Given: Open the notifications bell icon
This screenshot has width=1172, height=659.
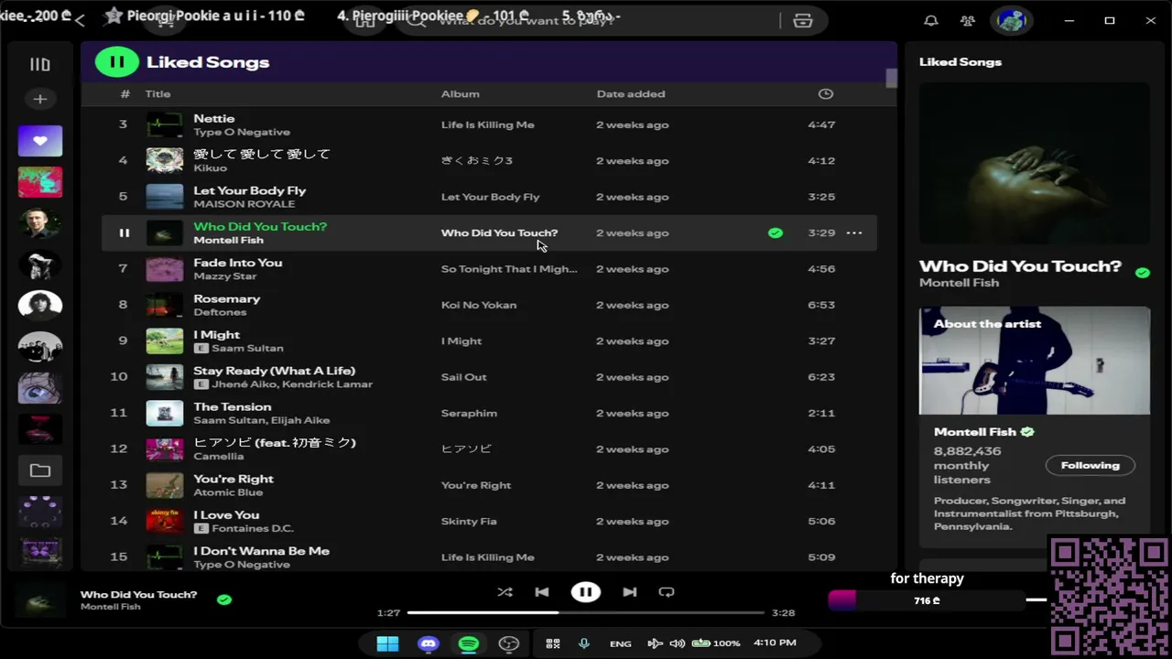Looking at the screenshot, I should (x=931, y=20).
